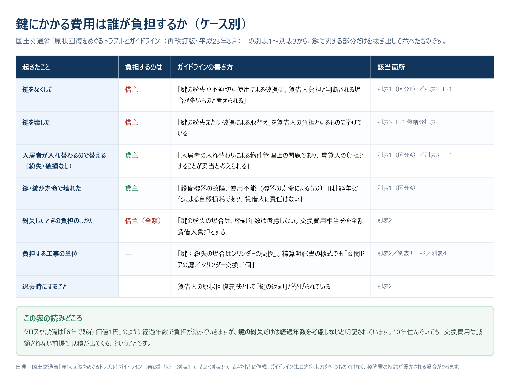Select the quote 入居者の入れ替わりによる物件管理上の問題
The image size is (510, 382).
tap(271, 161)
